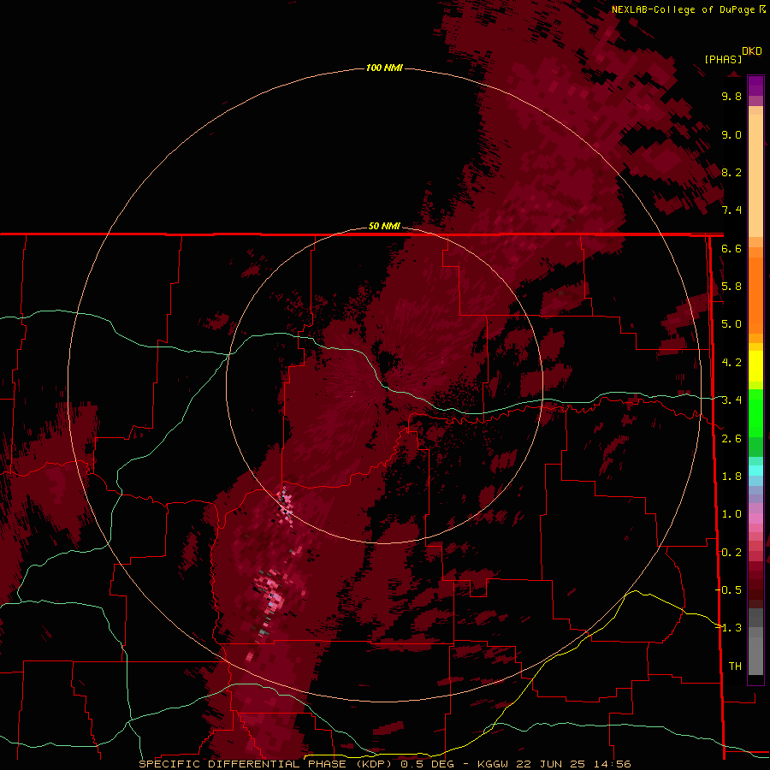Click the 7.4 legend value
The height and width of the screenshot is (770, 770).
click(x=731, y=210)
